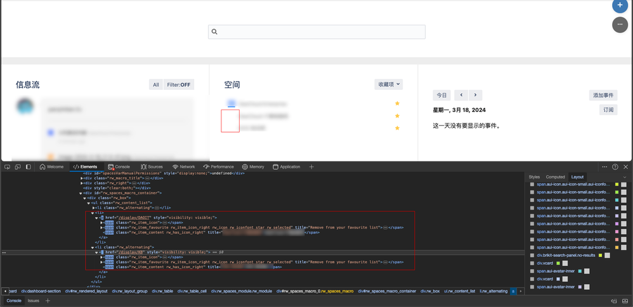633x307 pixels.
Task: Click the cyan swatch of a span.aui-icon row
Action: [x=617, y=200]
